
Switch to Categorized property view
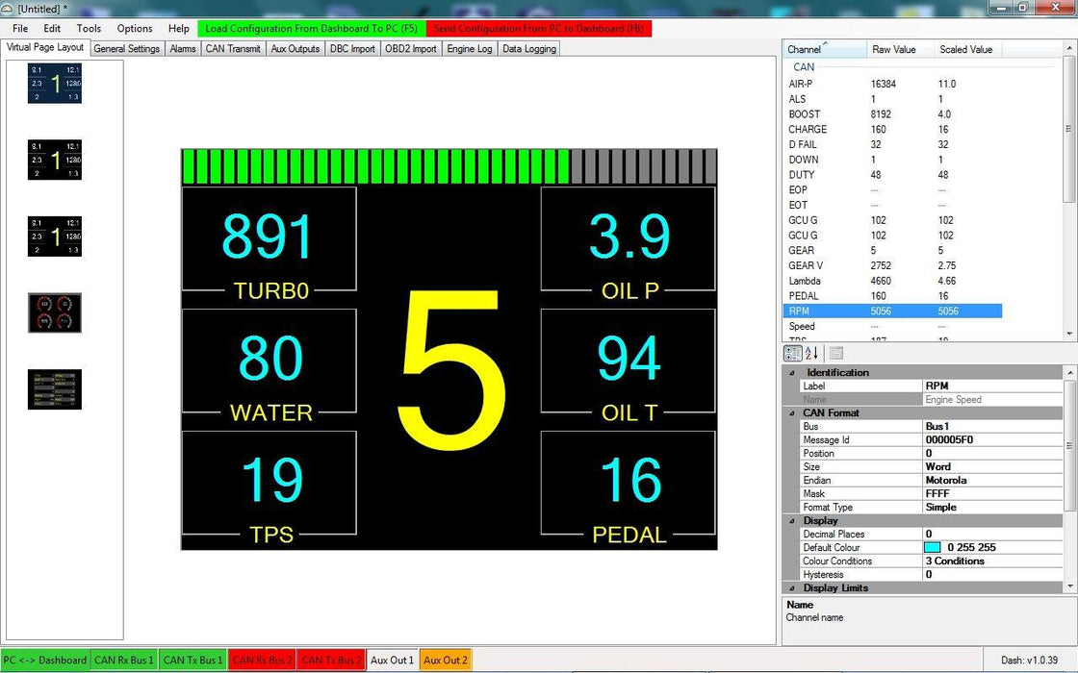coord(793,353)
